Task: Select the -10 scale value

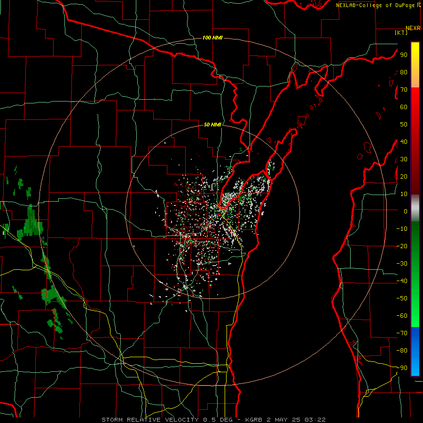Action: click(402, 229)
